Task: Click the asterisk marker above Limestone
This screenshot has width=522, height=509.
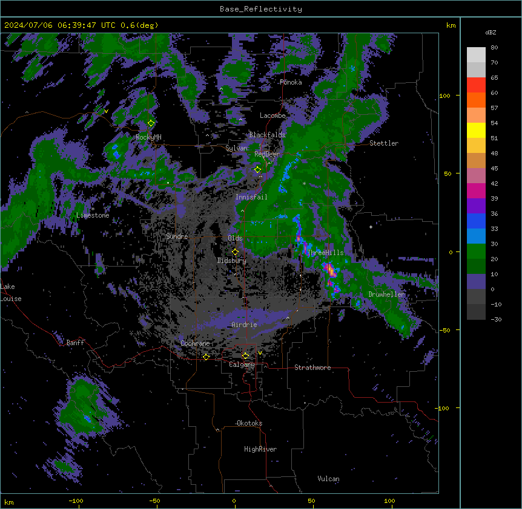Action: point(93,209)
